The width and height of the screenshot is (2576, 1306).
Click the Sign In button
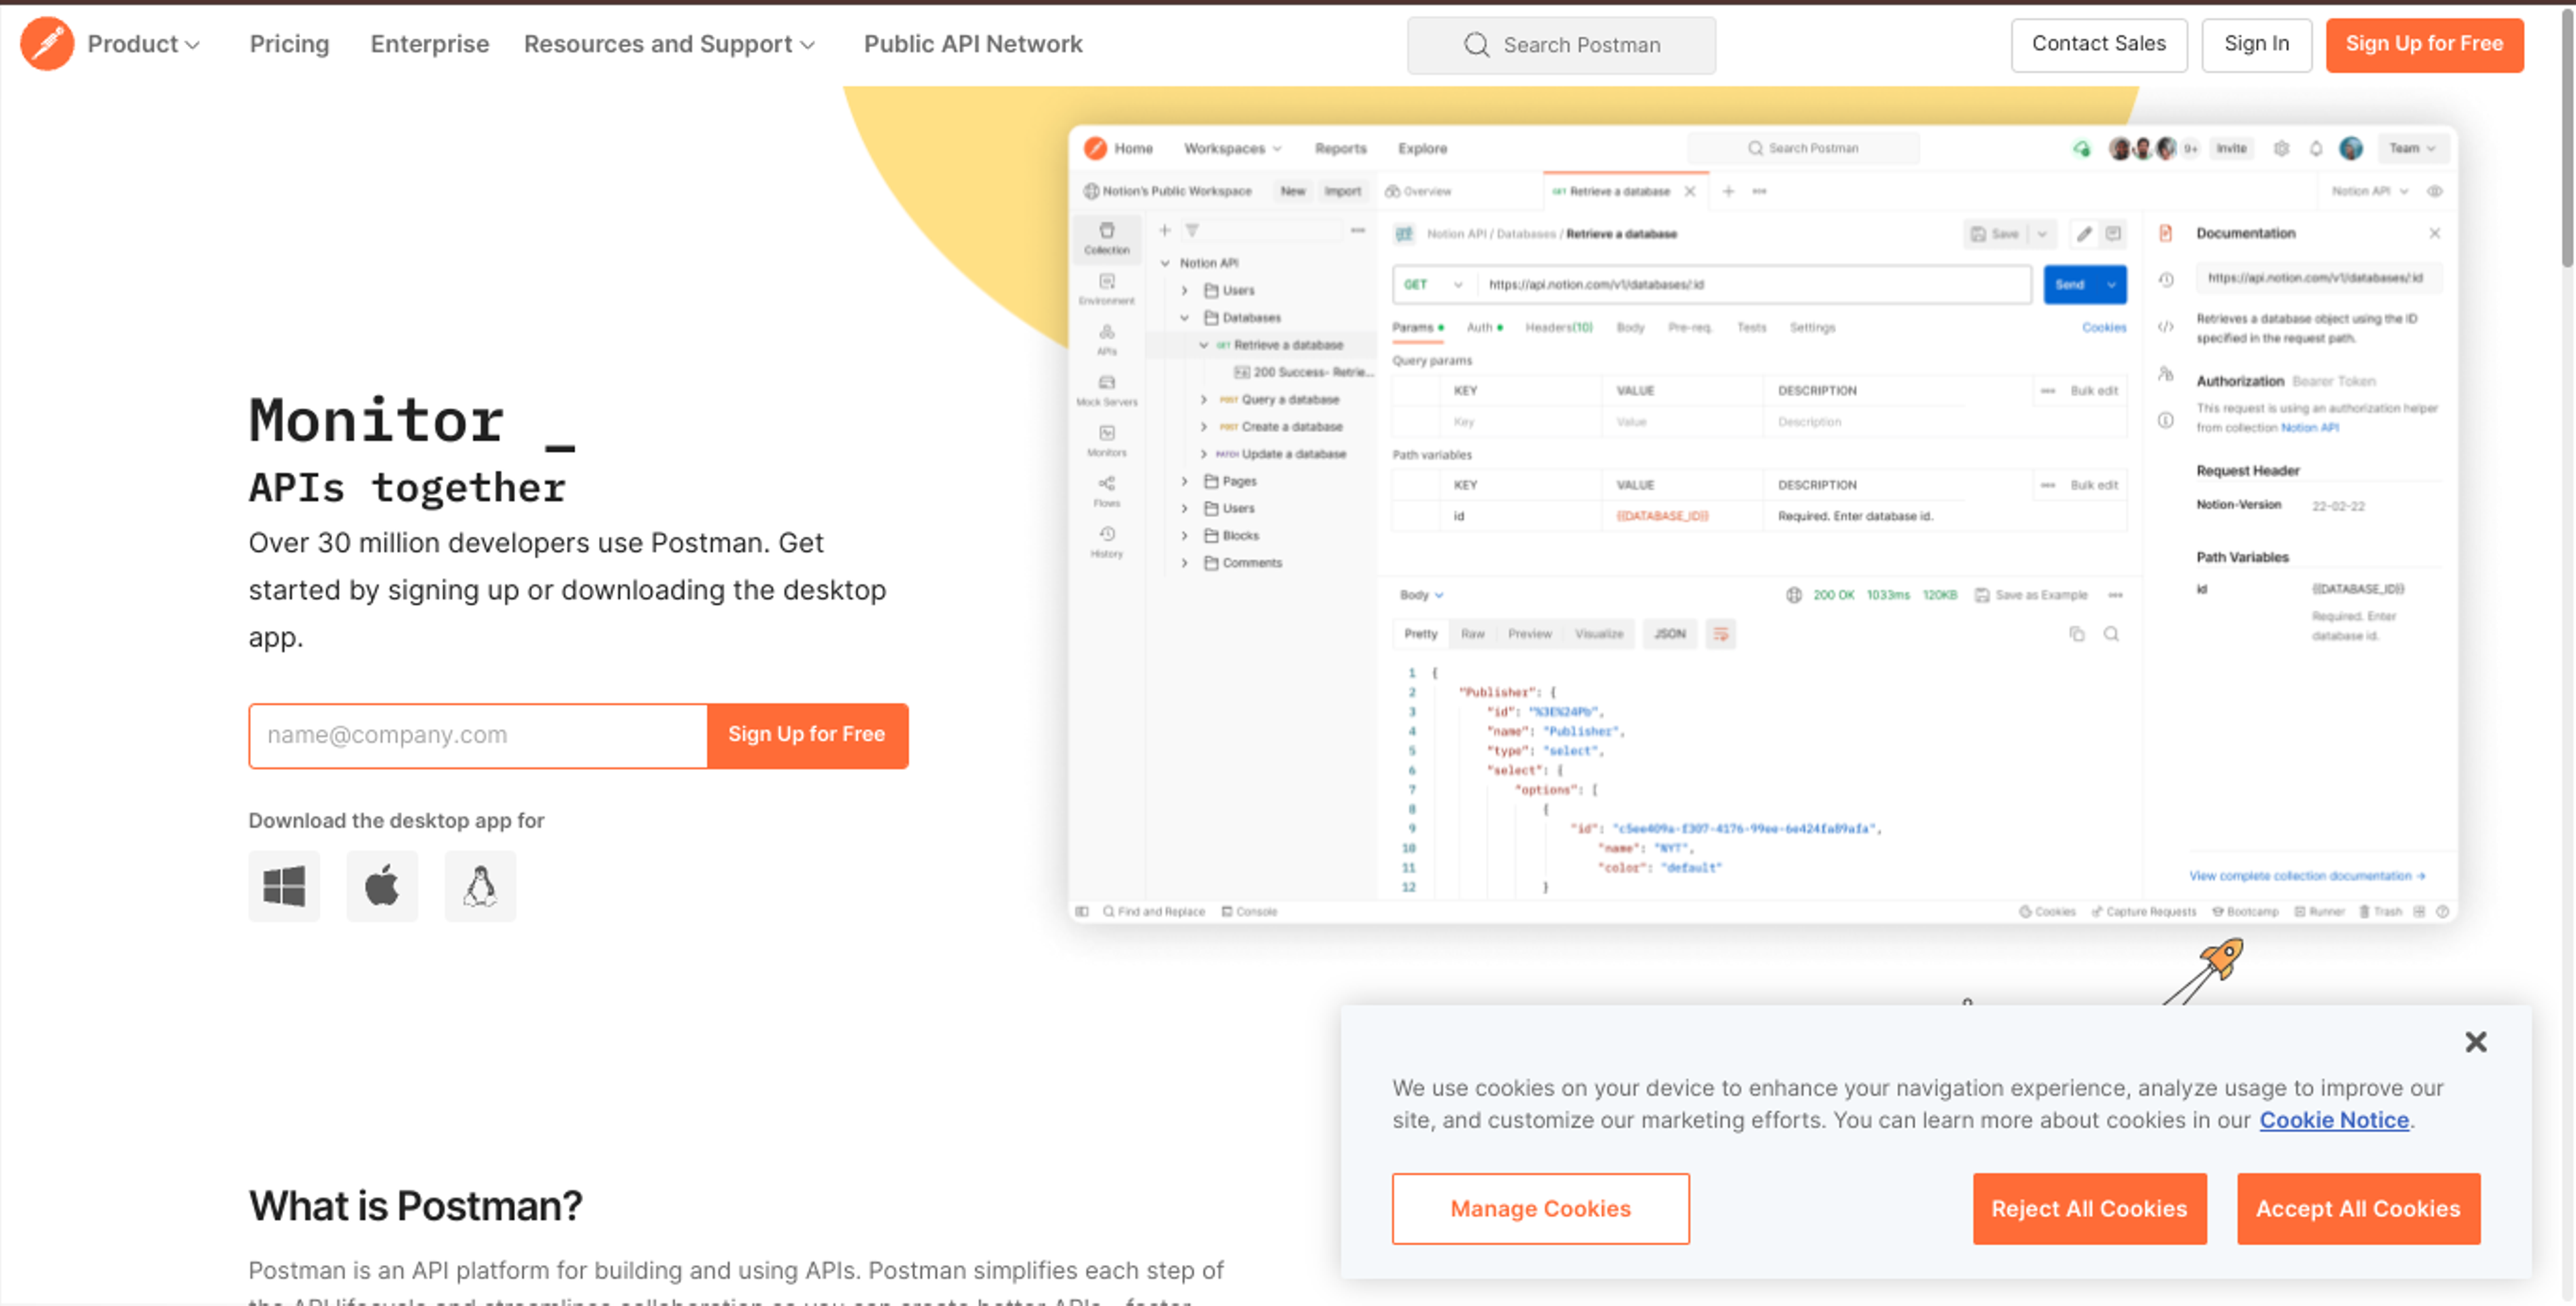pyautogui.click(x=2256, y=44)
